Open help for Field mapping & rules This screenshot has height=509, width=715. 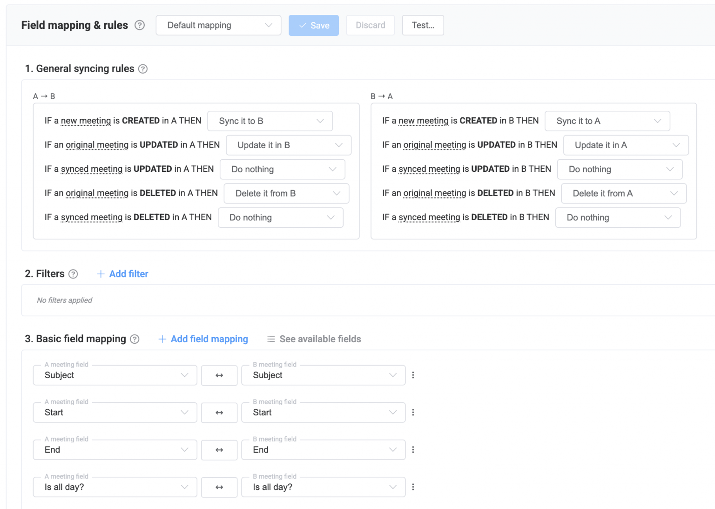point(139,25)
